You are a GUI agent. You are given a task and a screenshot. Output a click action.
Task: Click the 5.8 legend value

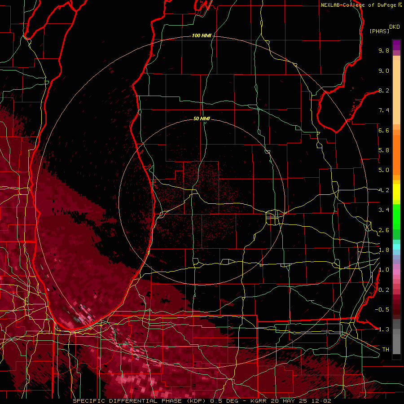pos(384,150)
